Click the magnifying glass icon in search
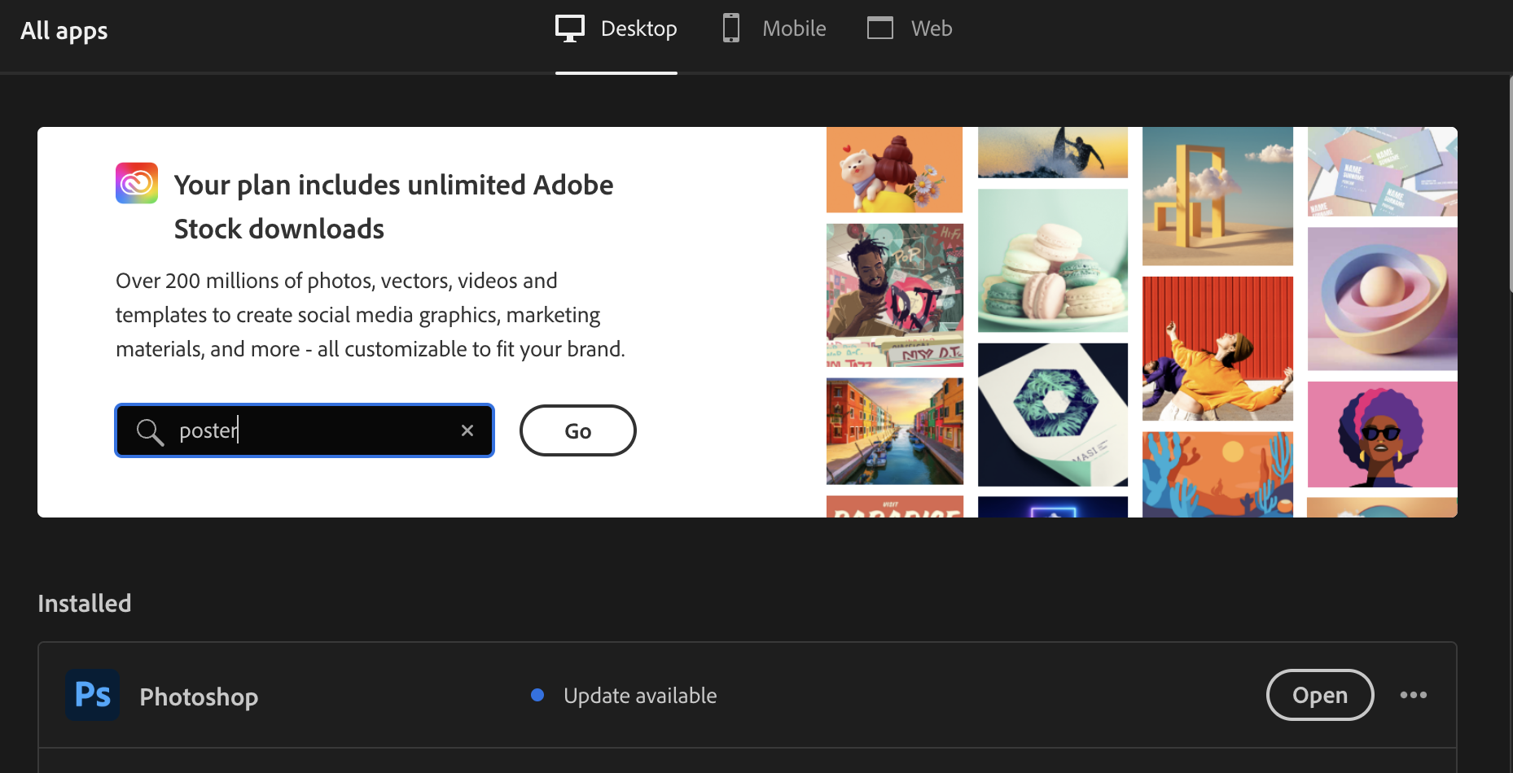The width and height of the screenshot is (1513, 773). [x=150, y=430]
